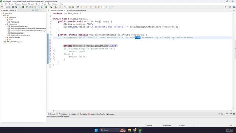236x133 pixels.
Task: Open the SonarLint On-The-Fly tab
Action: [x=97, y=114]
